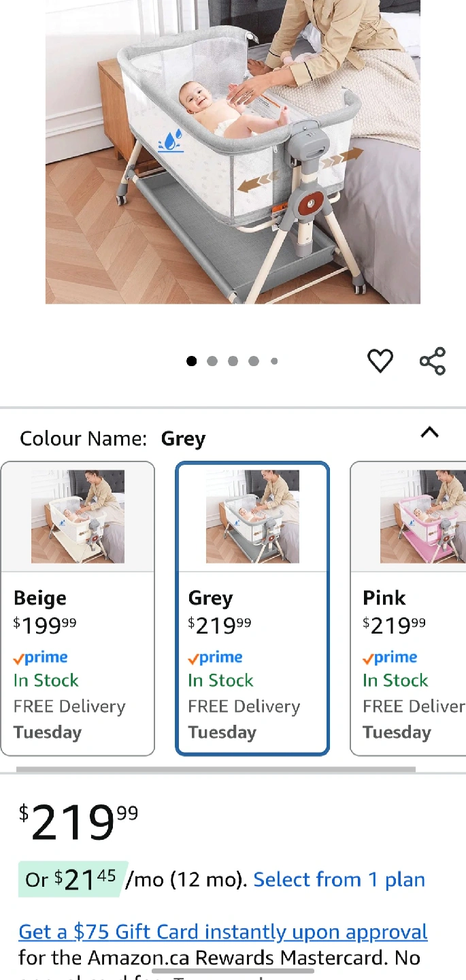Tap the Prime logo on Beige option
Screen dimensions: 466x980
pyautogui.click(x=41, y=657)
